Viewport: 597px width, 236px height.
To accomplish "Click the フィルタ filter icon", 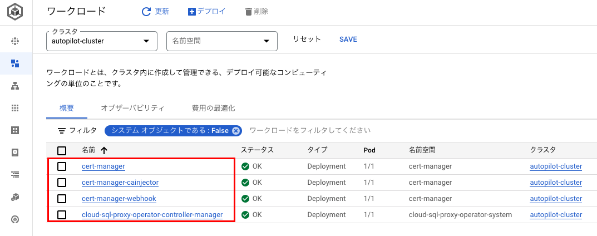I will (x=61, y=131).
